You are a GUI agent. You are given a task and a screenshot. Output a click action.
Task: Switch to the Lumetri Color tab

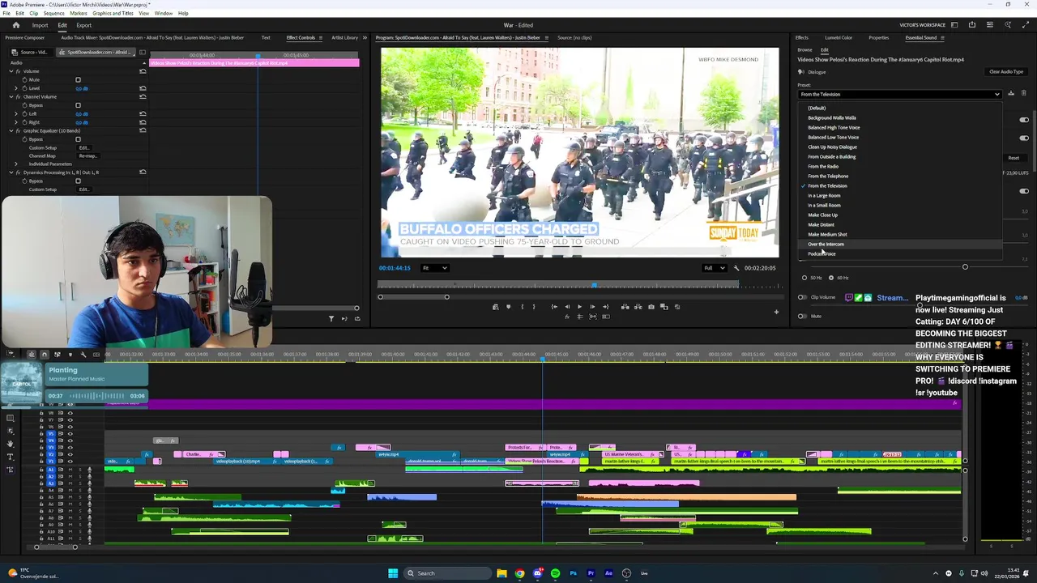click(x=839, y=37)
